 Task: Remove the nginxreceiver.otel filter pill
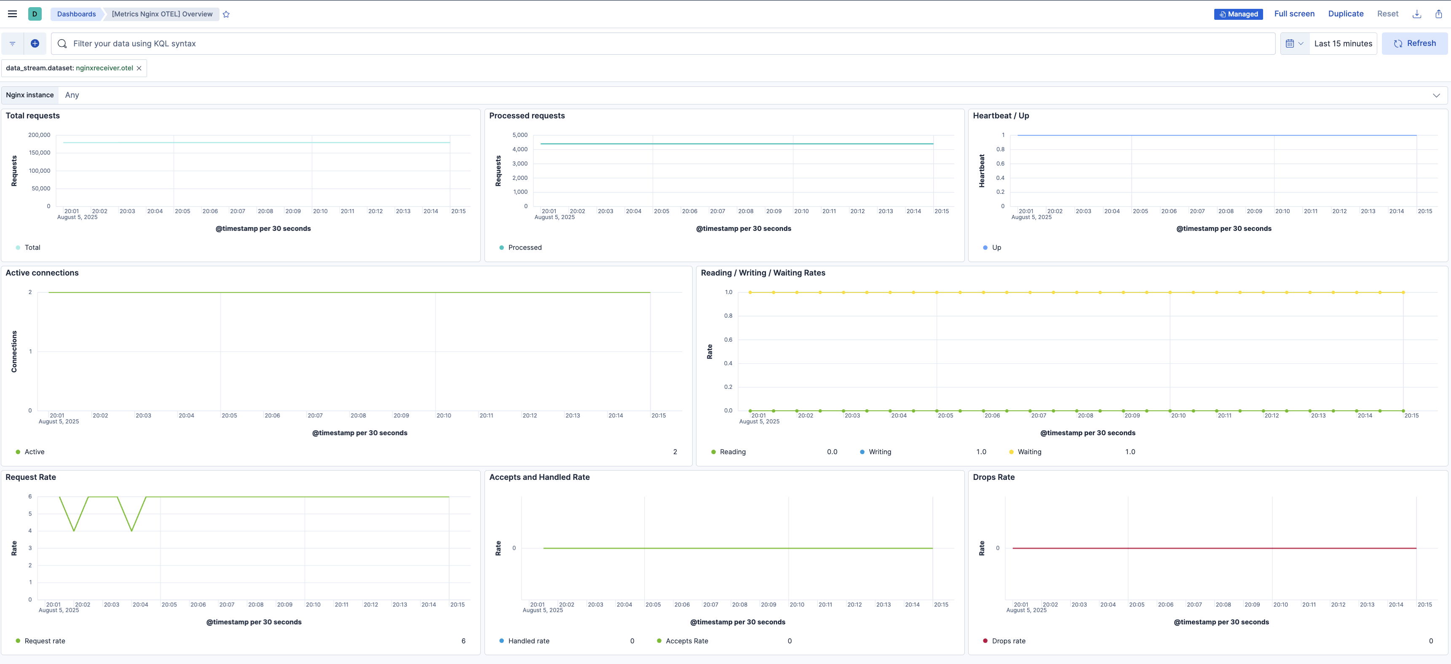139,67
